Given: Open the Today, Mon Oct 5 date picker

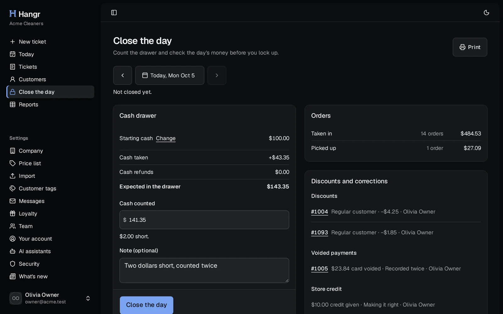Looking at the screenshot, I should (170, 75).
